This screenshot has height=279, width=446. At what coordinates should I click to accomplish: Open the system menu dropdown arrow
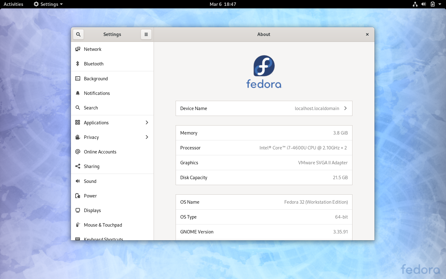point(440,4)
